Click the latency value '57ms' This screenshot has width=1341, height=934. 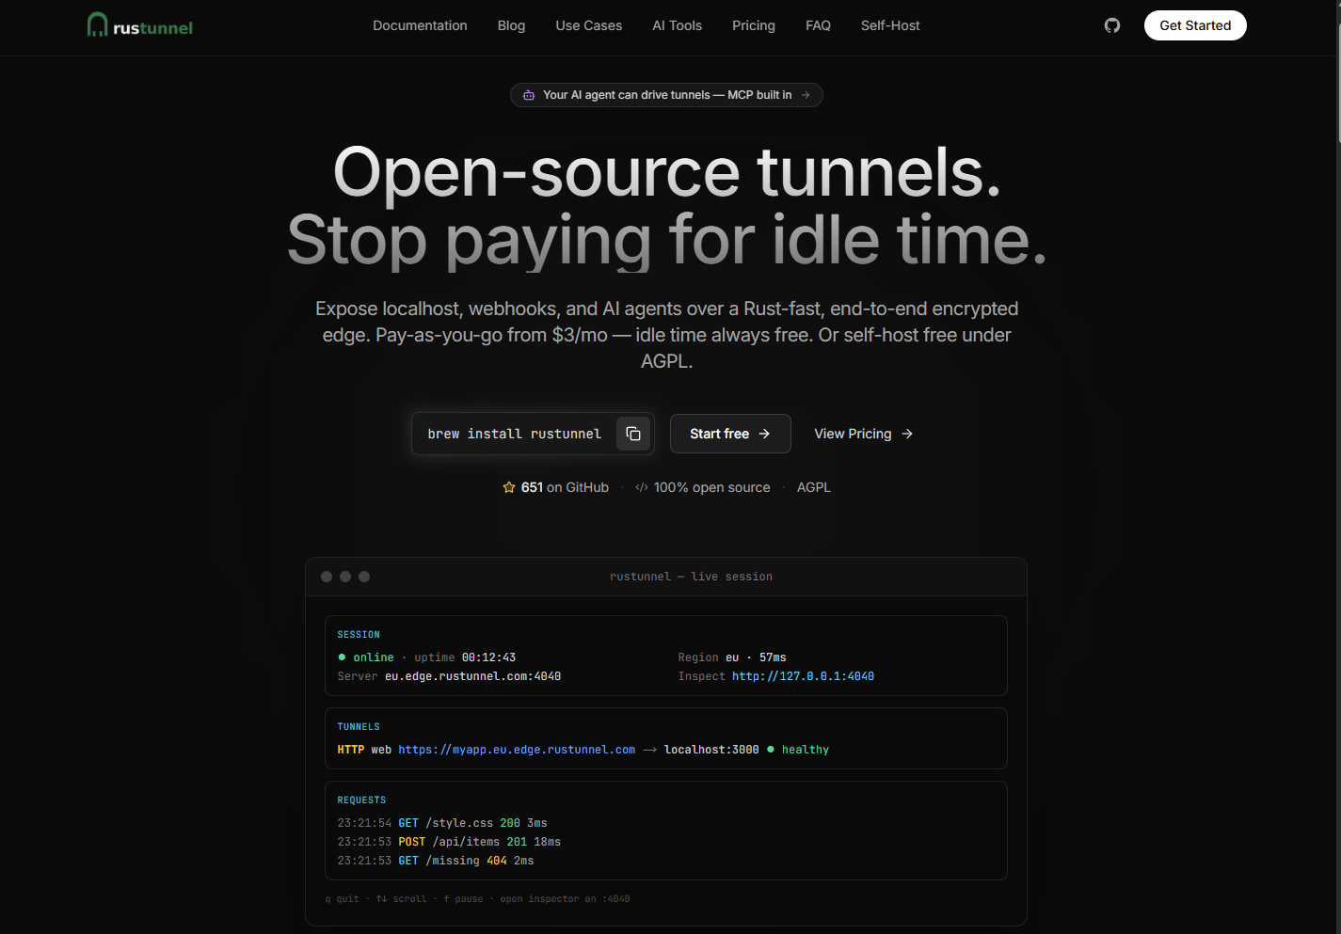773,657
